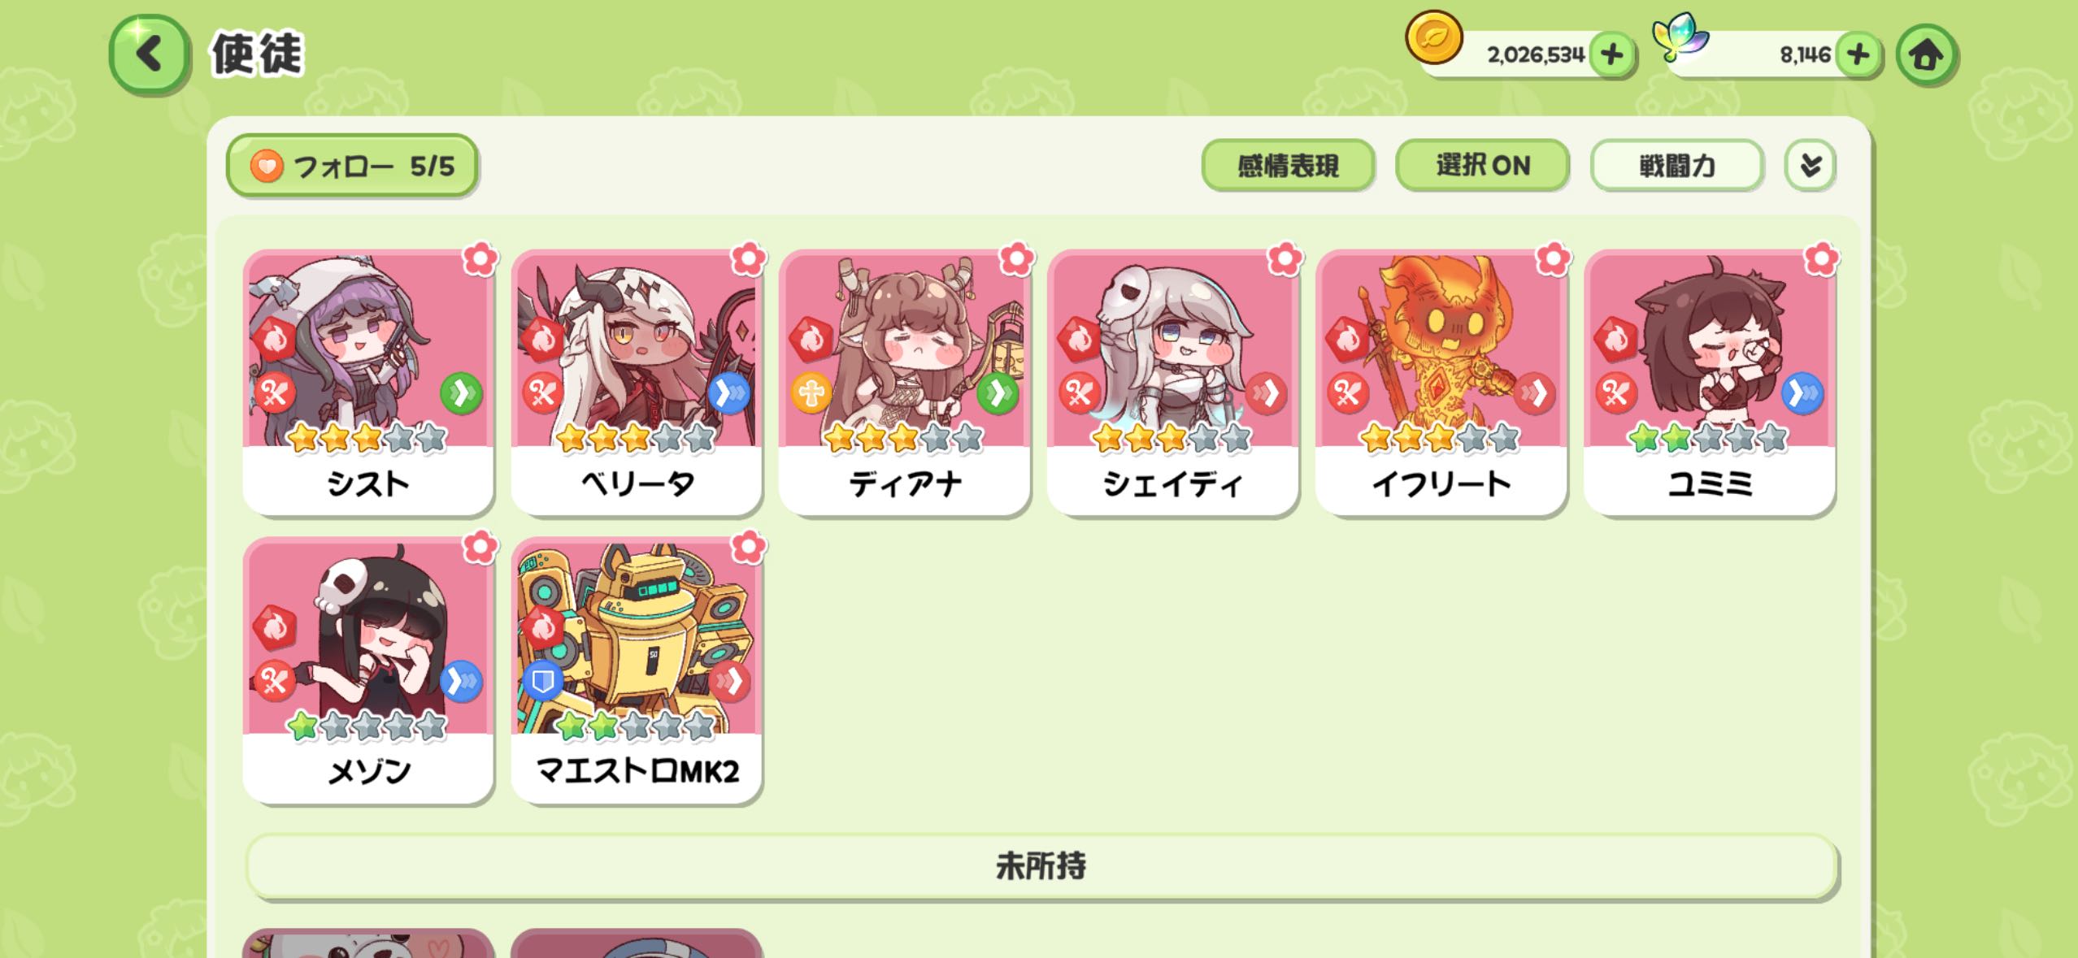Screen dimensions: 2078x958
Task: Tap the シェイディ character card
Action: (1173, 382)
